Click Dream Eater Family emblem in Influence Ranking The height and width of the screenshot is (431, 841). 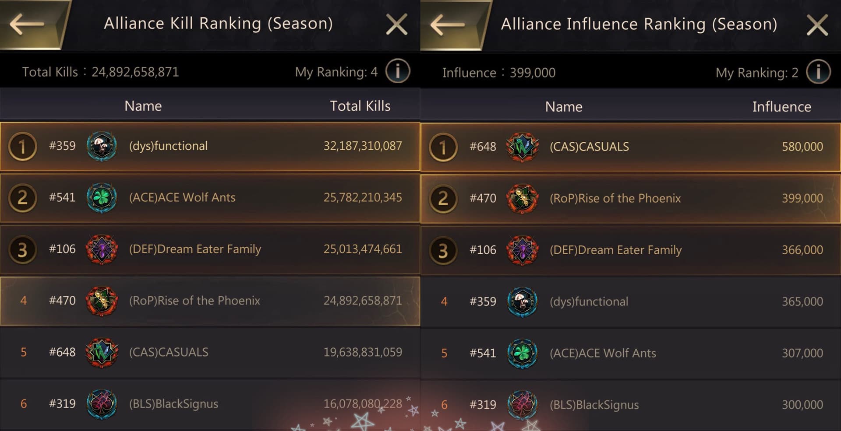click(522, 250)
